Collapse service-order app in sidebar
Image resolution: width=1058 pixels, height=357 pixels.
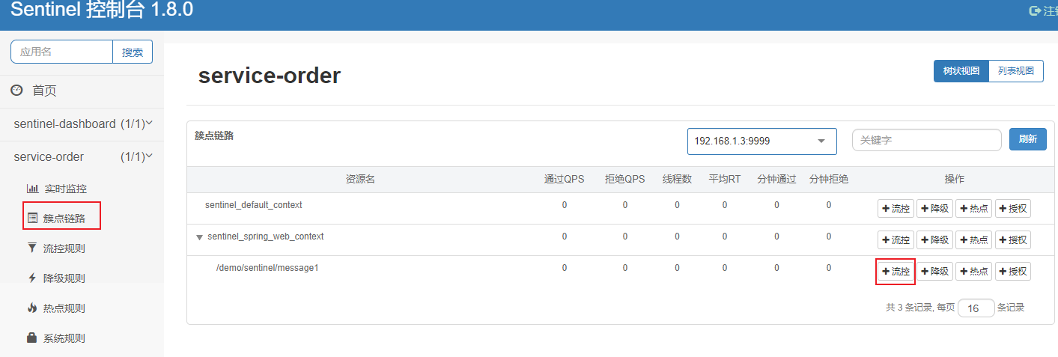tap(83, 156)
